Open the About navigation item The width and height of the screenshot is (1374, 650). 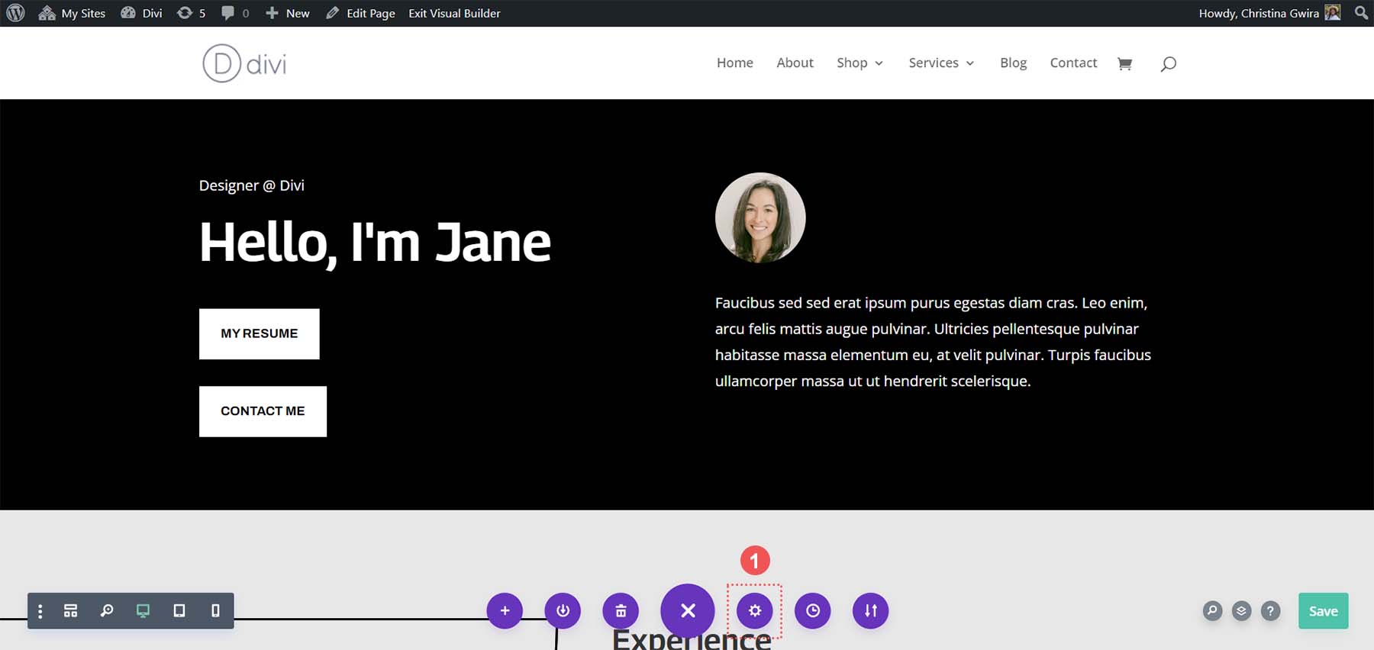click(x=795, y=63)
